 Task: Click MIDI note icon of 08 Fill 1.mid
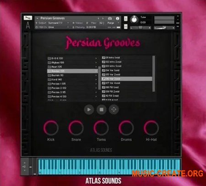pos(103,88)
